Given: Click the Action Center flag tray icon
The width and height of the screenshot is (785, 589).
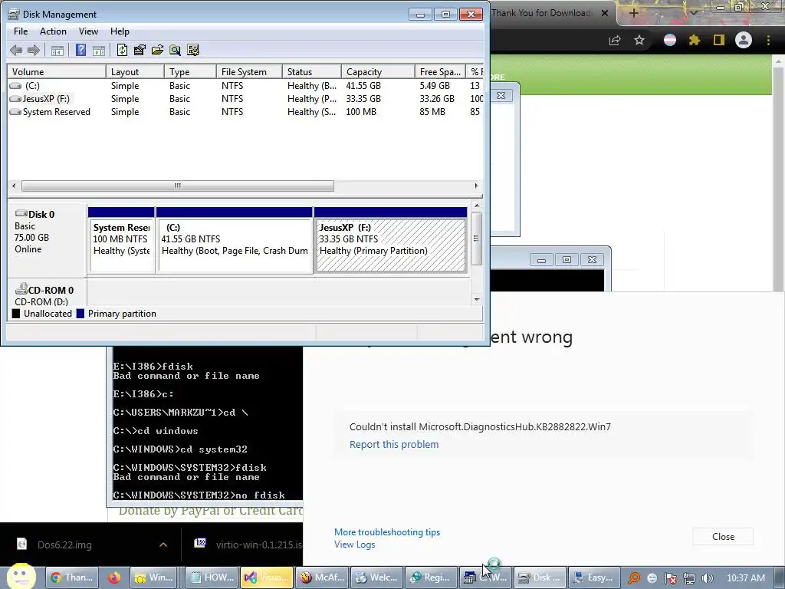Looking at the screenshot, I should [x=671, y=578].
